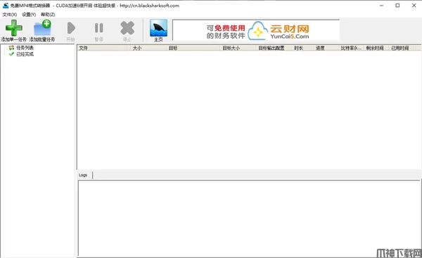Image resolution: width=422 pixels, height=258 pixels.
Task: Start conversion with the play button
Action: tap(71, 28)
